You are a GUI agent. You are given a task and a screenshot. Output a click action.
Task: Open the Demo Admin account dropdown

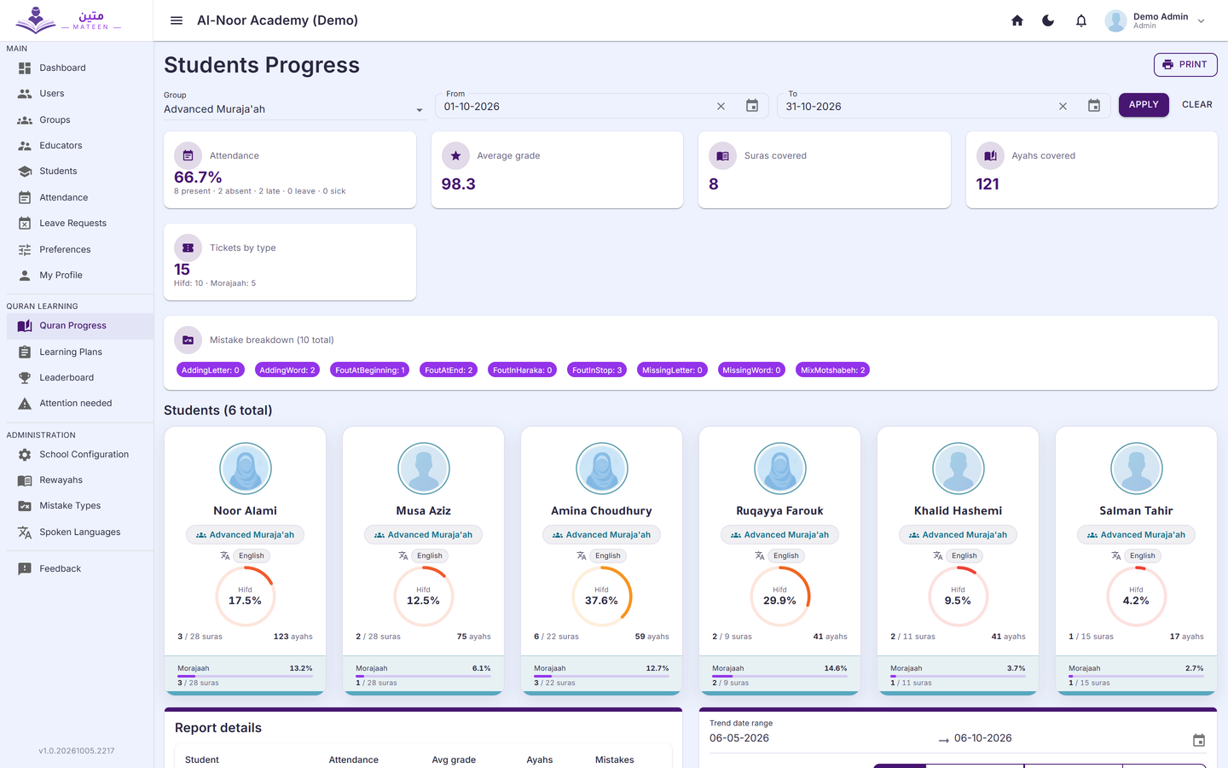click(x=1156, y=20)
